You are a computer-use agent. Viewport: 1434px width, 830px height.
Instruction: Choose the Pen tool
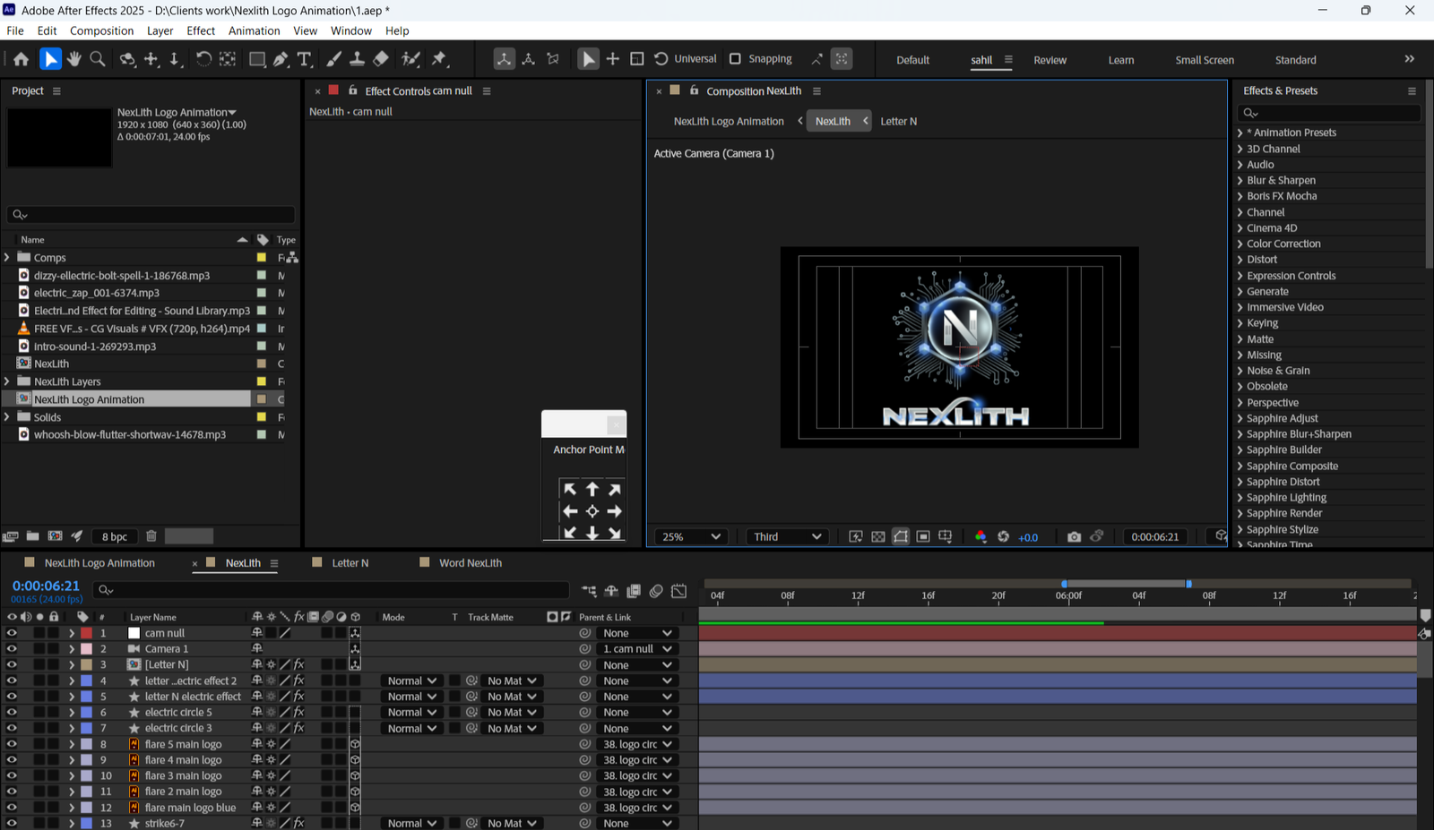pyautogui.click(x=281, y=59)
